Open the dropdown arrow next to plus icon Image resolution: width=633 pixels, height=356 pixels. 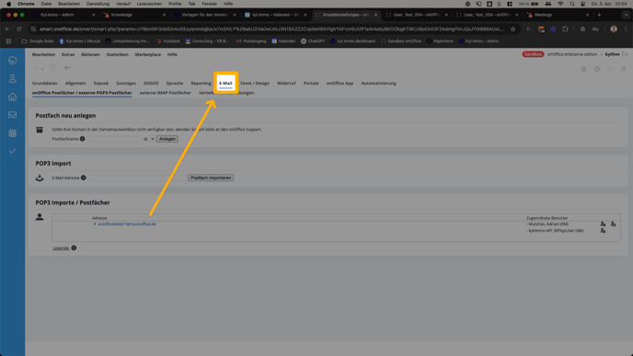pos(42,69)
